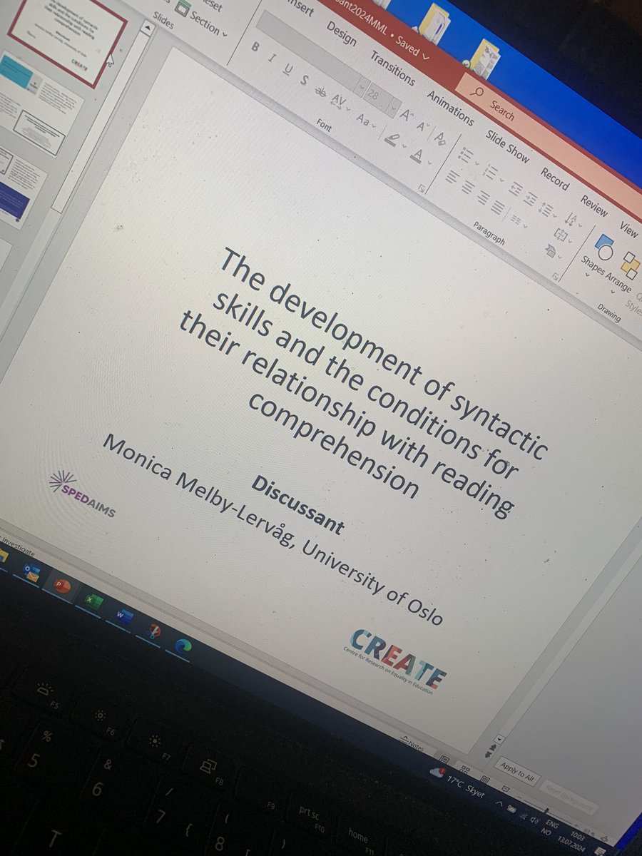Open Microsoft Edge from the taskbar

pos(184,645)
